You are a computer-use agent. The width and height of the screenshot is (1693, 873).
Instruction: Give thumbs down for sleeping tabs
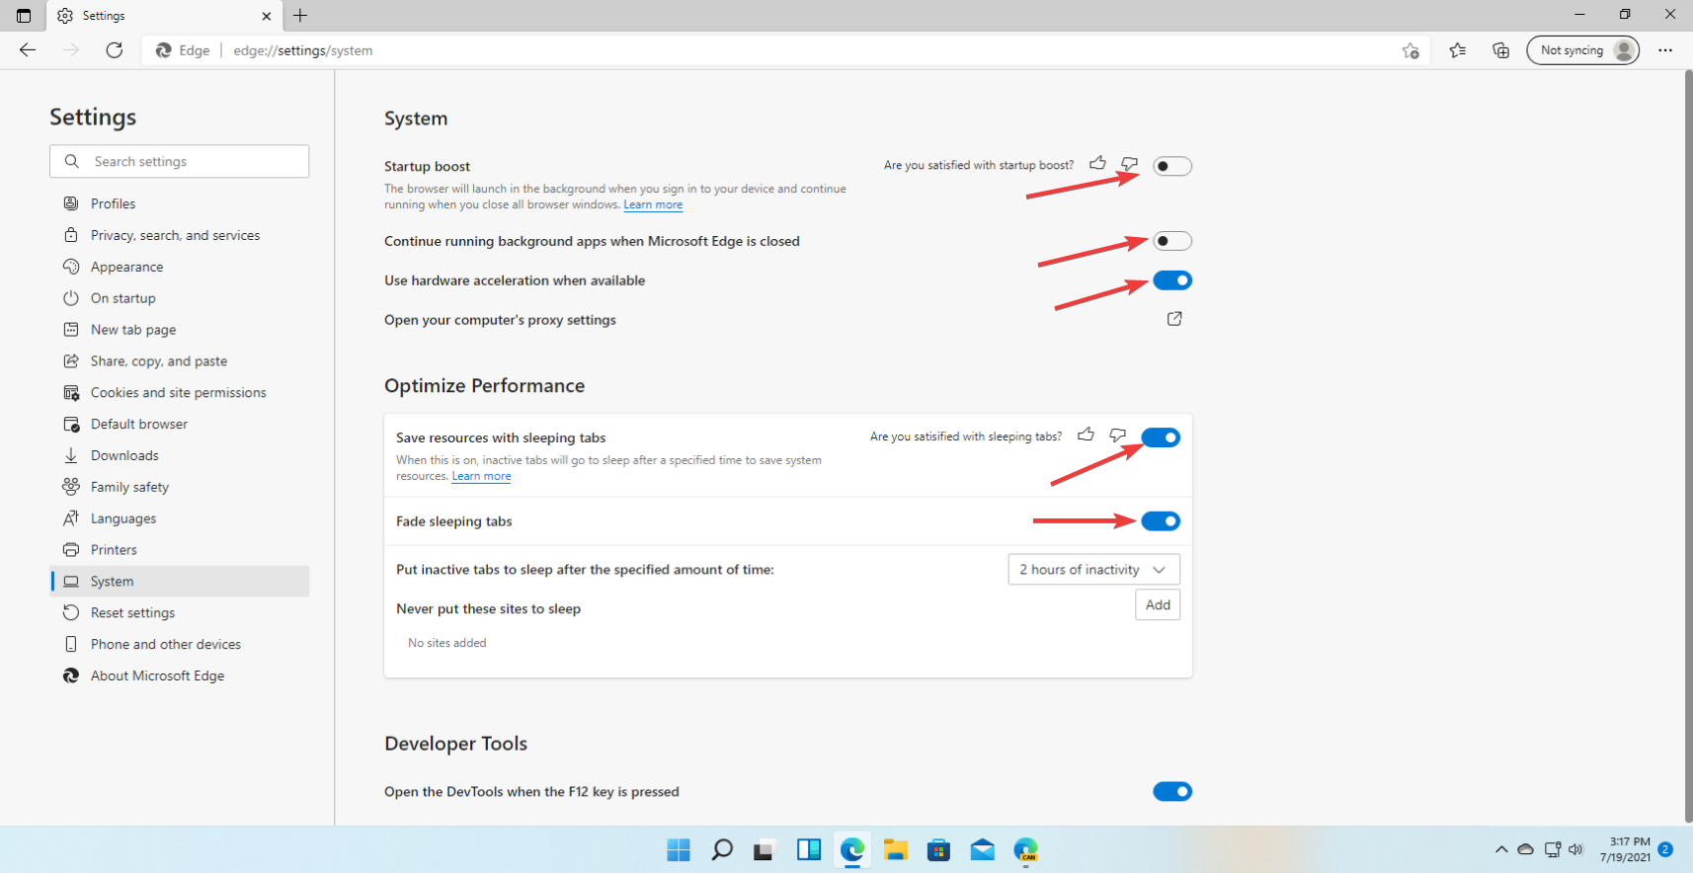1117,436
